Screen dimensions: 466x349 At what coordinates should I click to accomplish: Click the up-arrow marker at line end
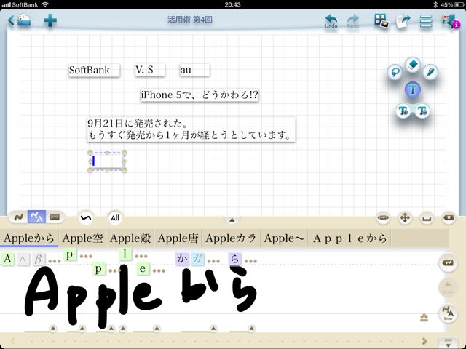pyautogui.click(x=424, y=318)
